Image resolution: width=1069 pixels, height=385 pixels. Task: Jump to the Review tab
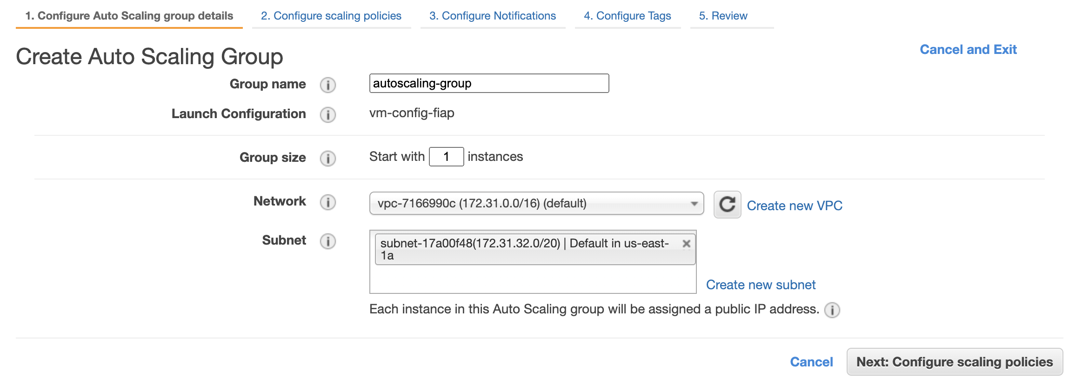point(723,16)
